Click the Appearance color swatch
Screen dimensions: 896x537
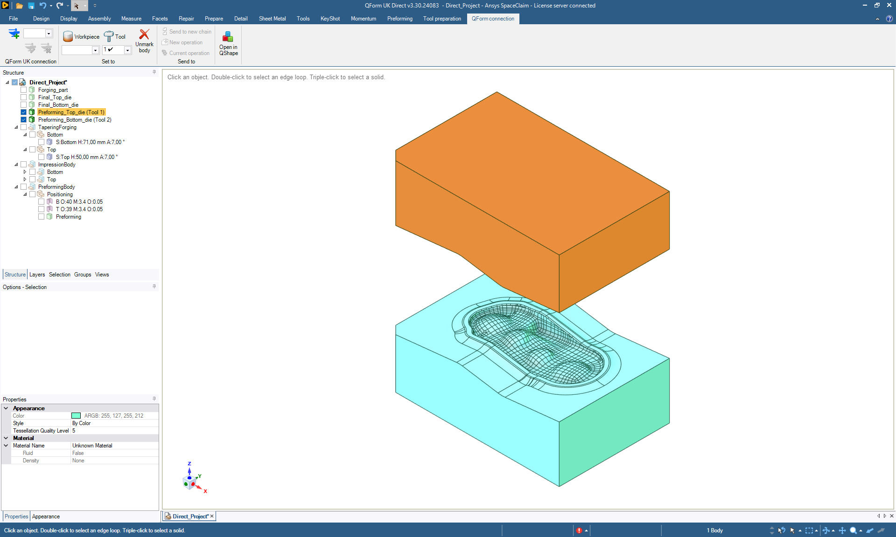click(x=76, y=416)
